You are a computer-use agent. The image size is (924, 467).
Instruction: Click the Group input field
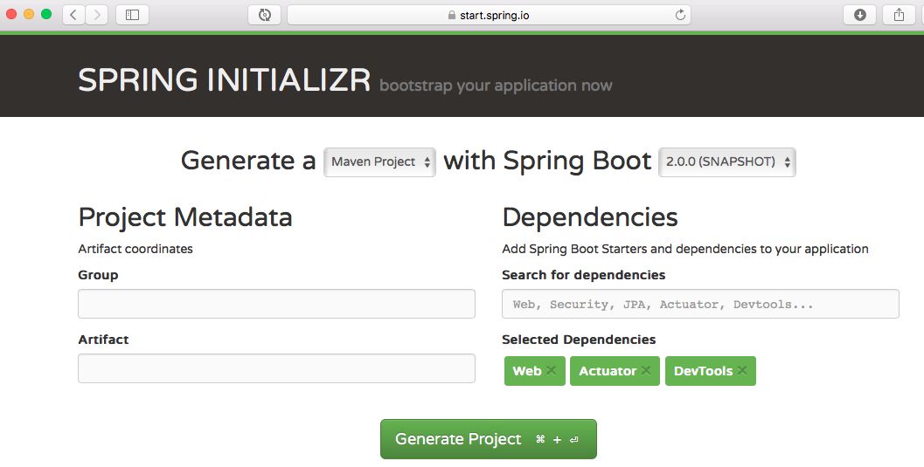pyautogui.click(x=276, y=304)
